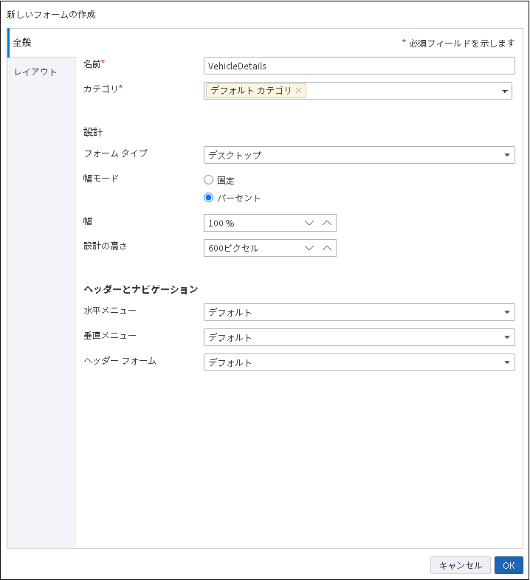Open the ヘッダー フォーム dropdown
530x580 pixels.
(x=507, y=362)
